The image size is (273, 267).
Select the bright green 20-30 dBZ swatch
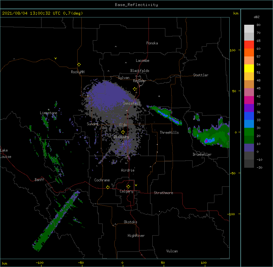[249, 132]
